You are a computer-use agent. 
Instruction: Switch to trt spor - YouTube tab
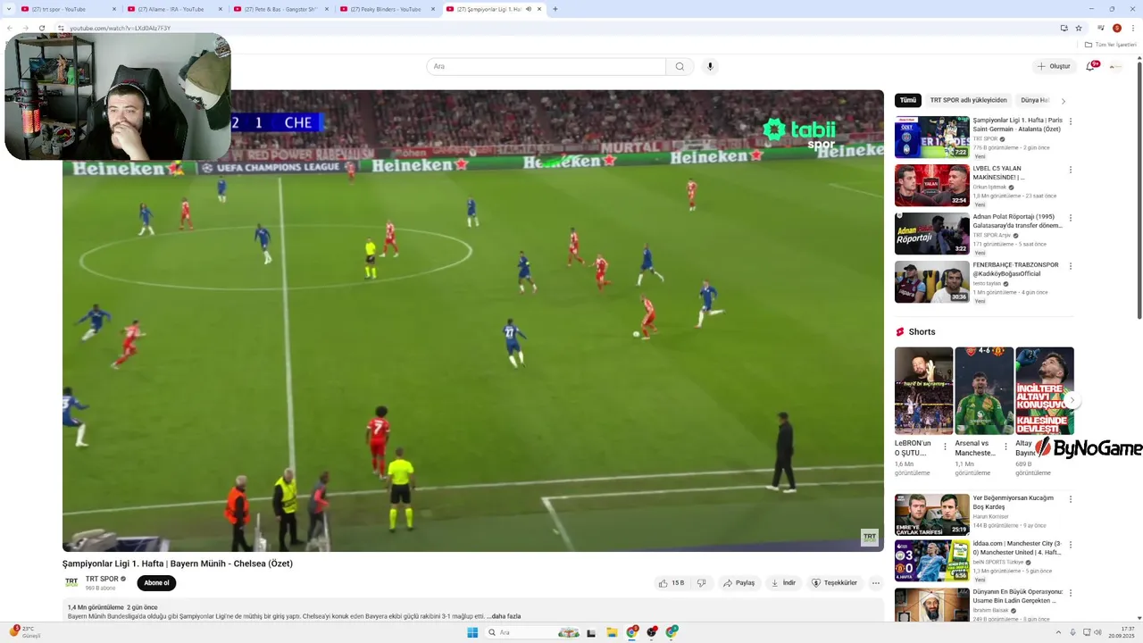pyautogui.click(x=66, y=9)
